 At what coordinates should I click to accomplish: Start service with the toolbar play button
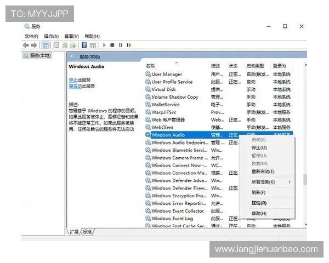pyautogui.click(x=104, y=45)
